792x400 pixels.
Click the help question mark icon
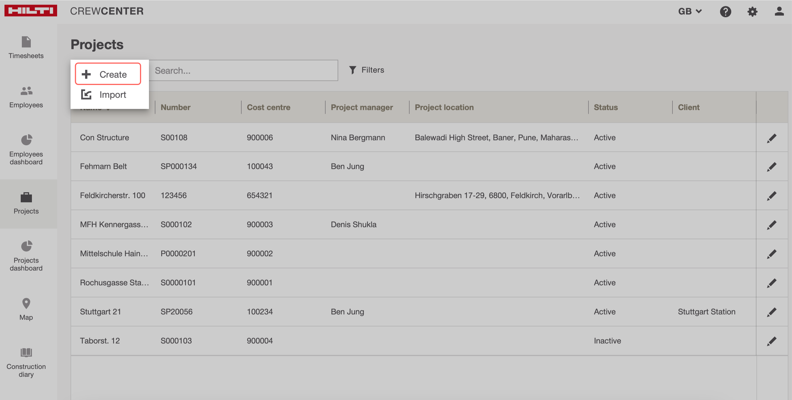tap(725, 12)
